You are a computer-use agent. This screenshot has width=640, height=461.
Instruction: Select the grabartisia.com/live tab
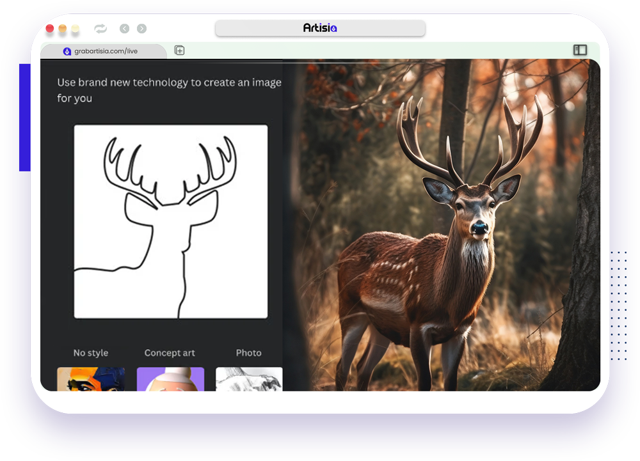pyautogui.click(x=104, y=51)
